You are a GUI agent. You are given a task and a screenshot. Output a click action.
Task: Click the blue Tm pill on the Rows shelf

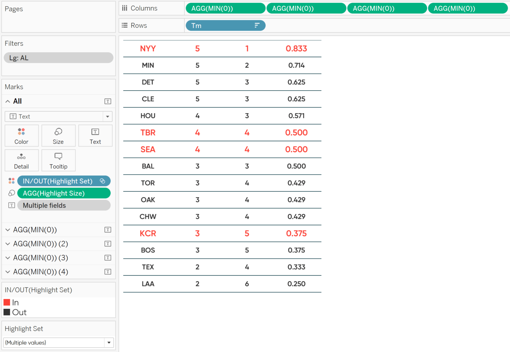coord(212,25)
